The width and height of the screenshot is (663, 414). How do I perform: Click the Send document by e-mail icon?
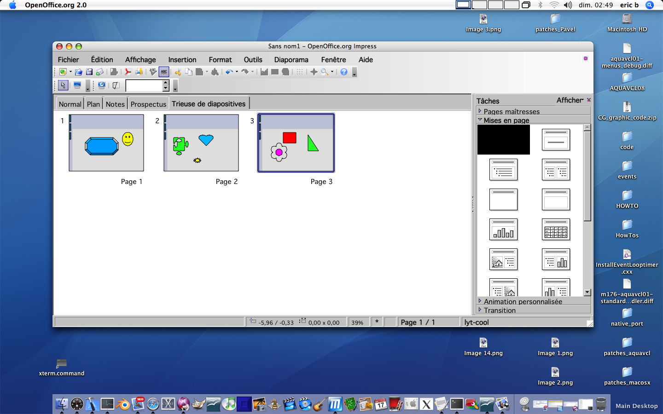click(x=100, y=72)
